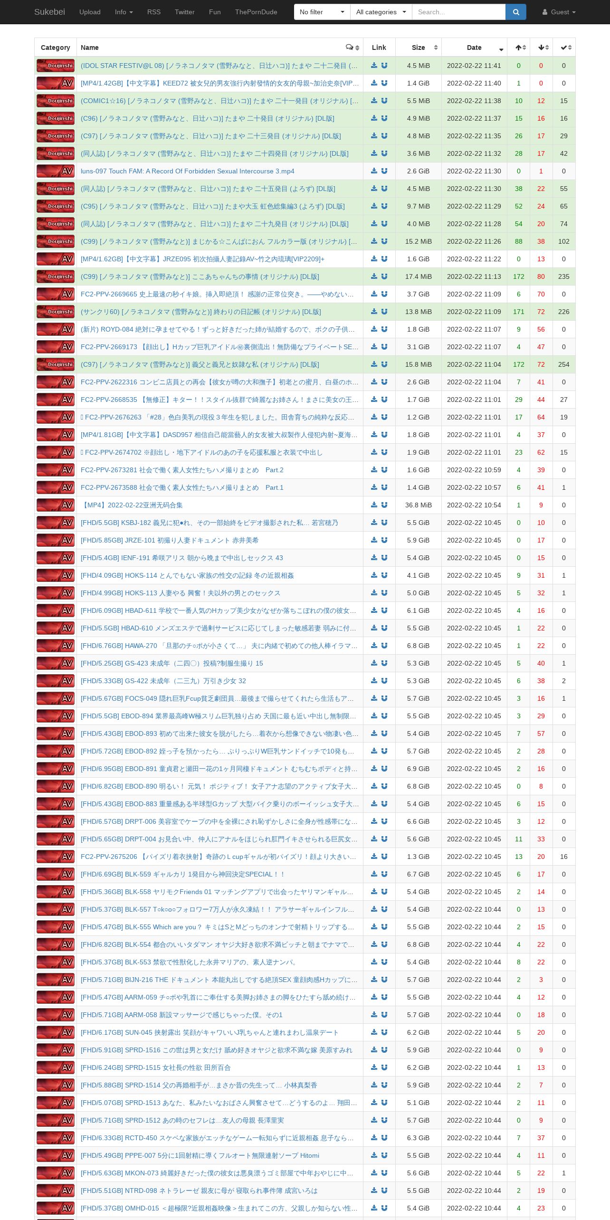Screen dimensions: 610x1220
Task: Sort table by Size column
Action: point(419,47)
